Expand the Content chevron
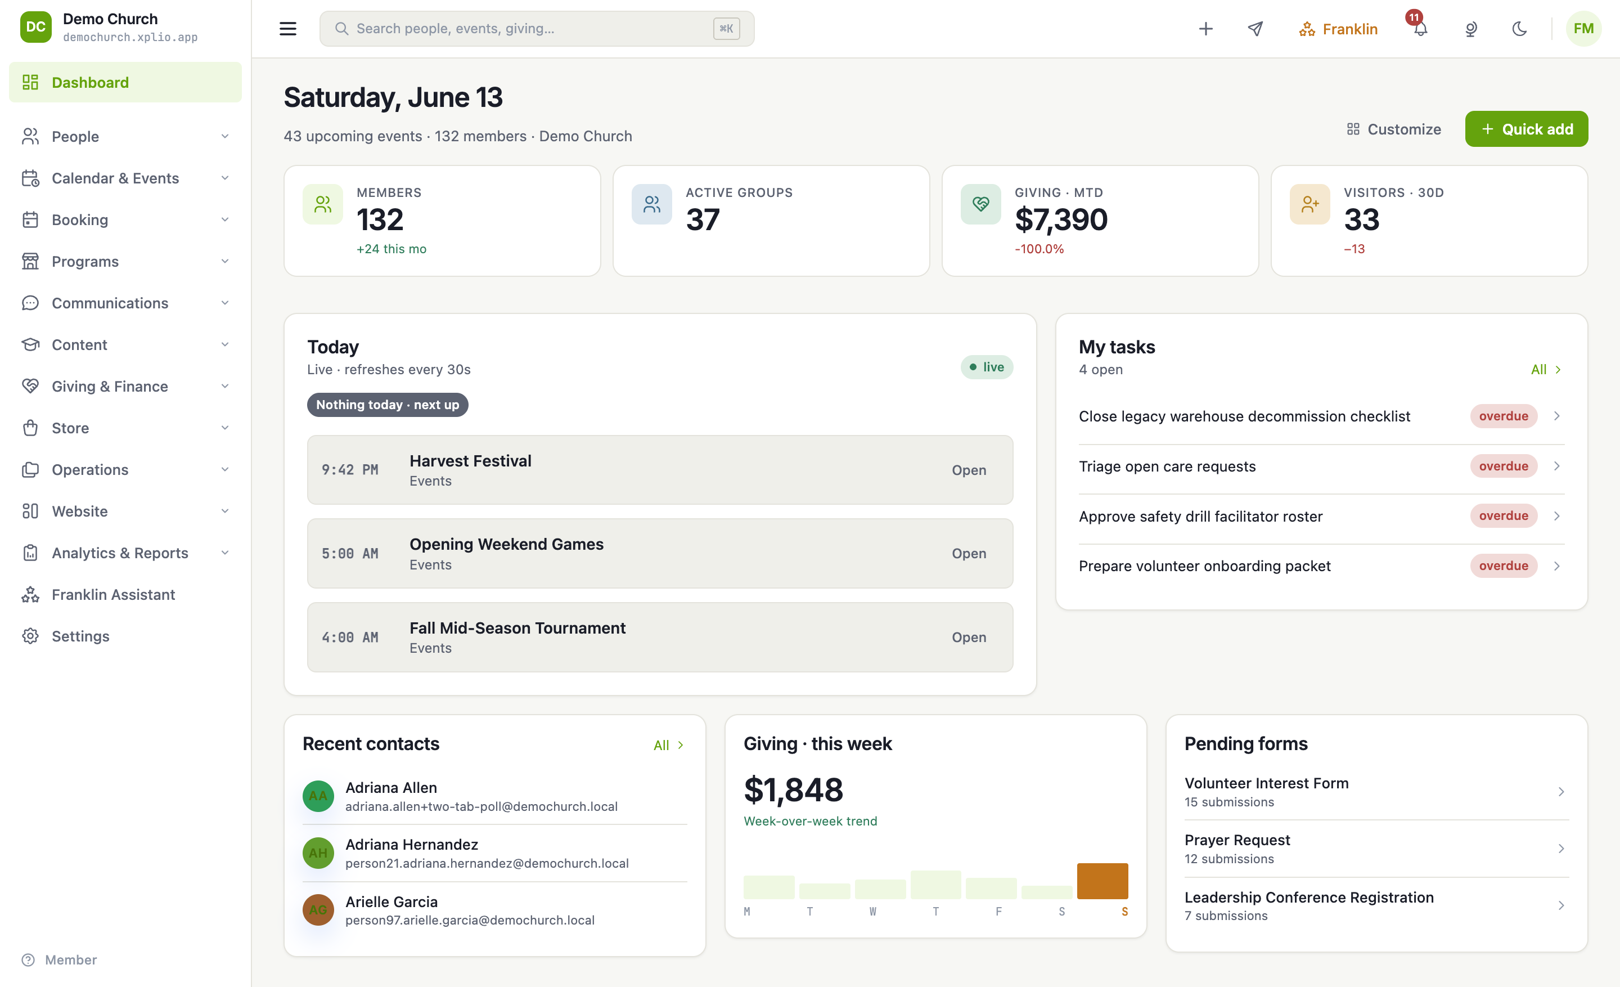This screenshot has height=987, width=1620. coord(225,344)
